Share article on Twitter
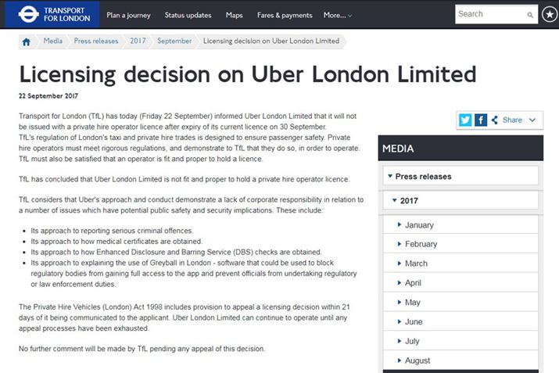 (x=466, y=120)
